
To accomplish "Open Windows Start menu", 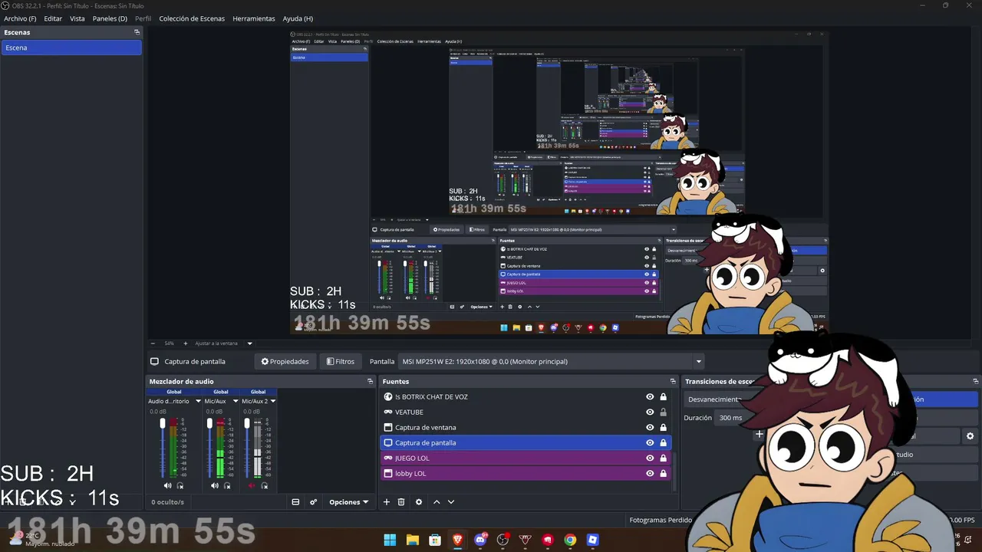I will click(390, 540).
